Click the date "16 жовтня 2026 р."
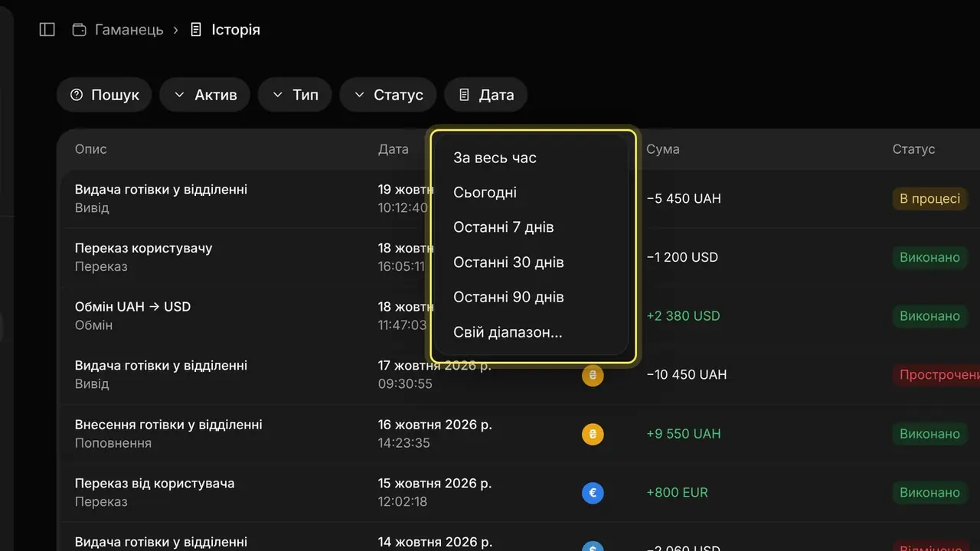Screen dimensions: 980x551 click(435, 425)
